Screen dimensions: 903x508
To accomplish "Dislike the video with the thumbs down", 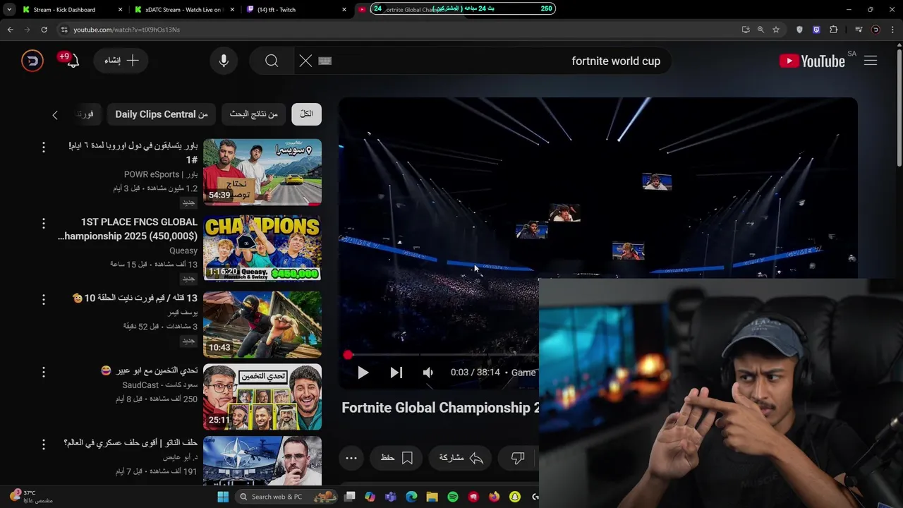I will 518,458.
